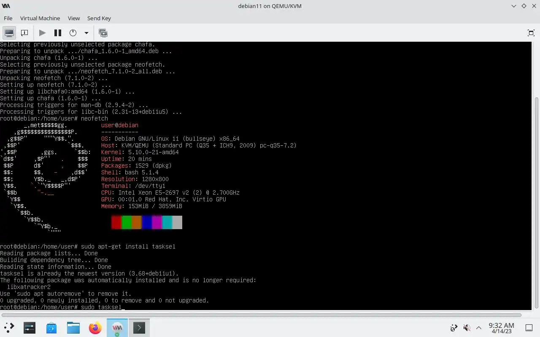Open the Dolphin file manager
The image size is (540, 337).
point(73,327)
